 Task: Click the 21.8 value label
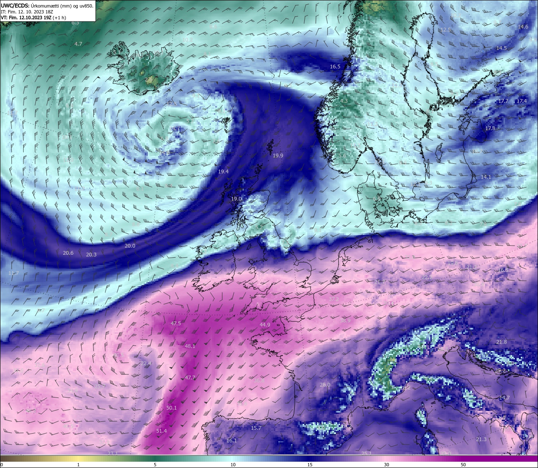pos(501,342)
